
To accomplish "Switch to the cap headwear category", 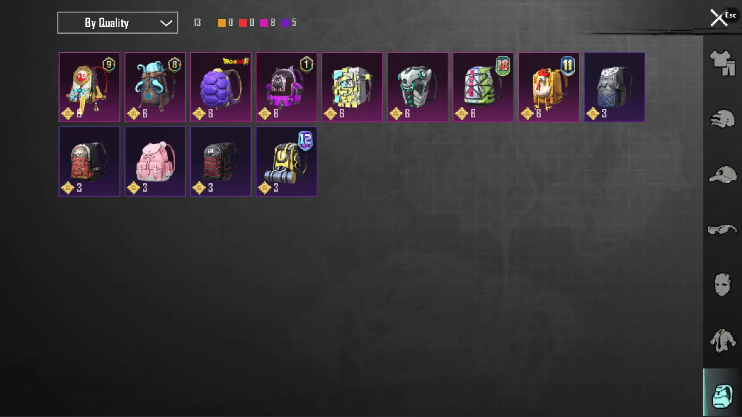I will point(722,175).
